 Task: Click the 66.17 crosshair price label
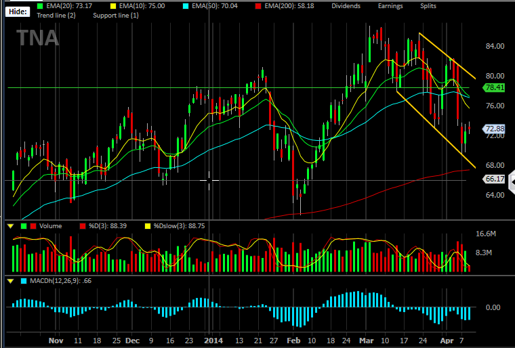click(x=493, y=179)
